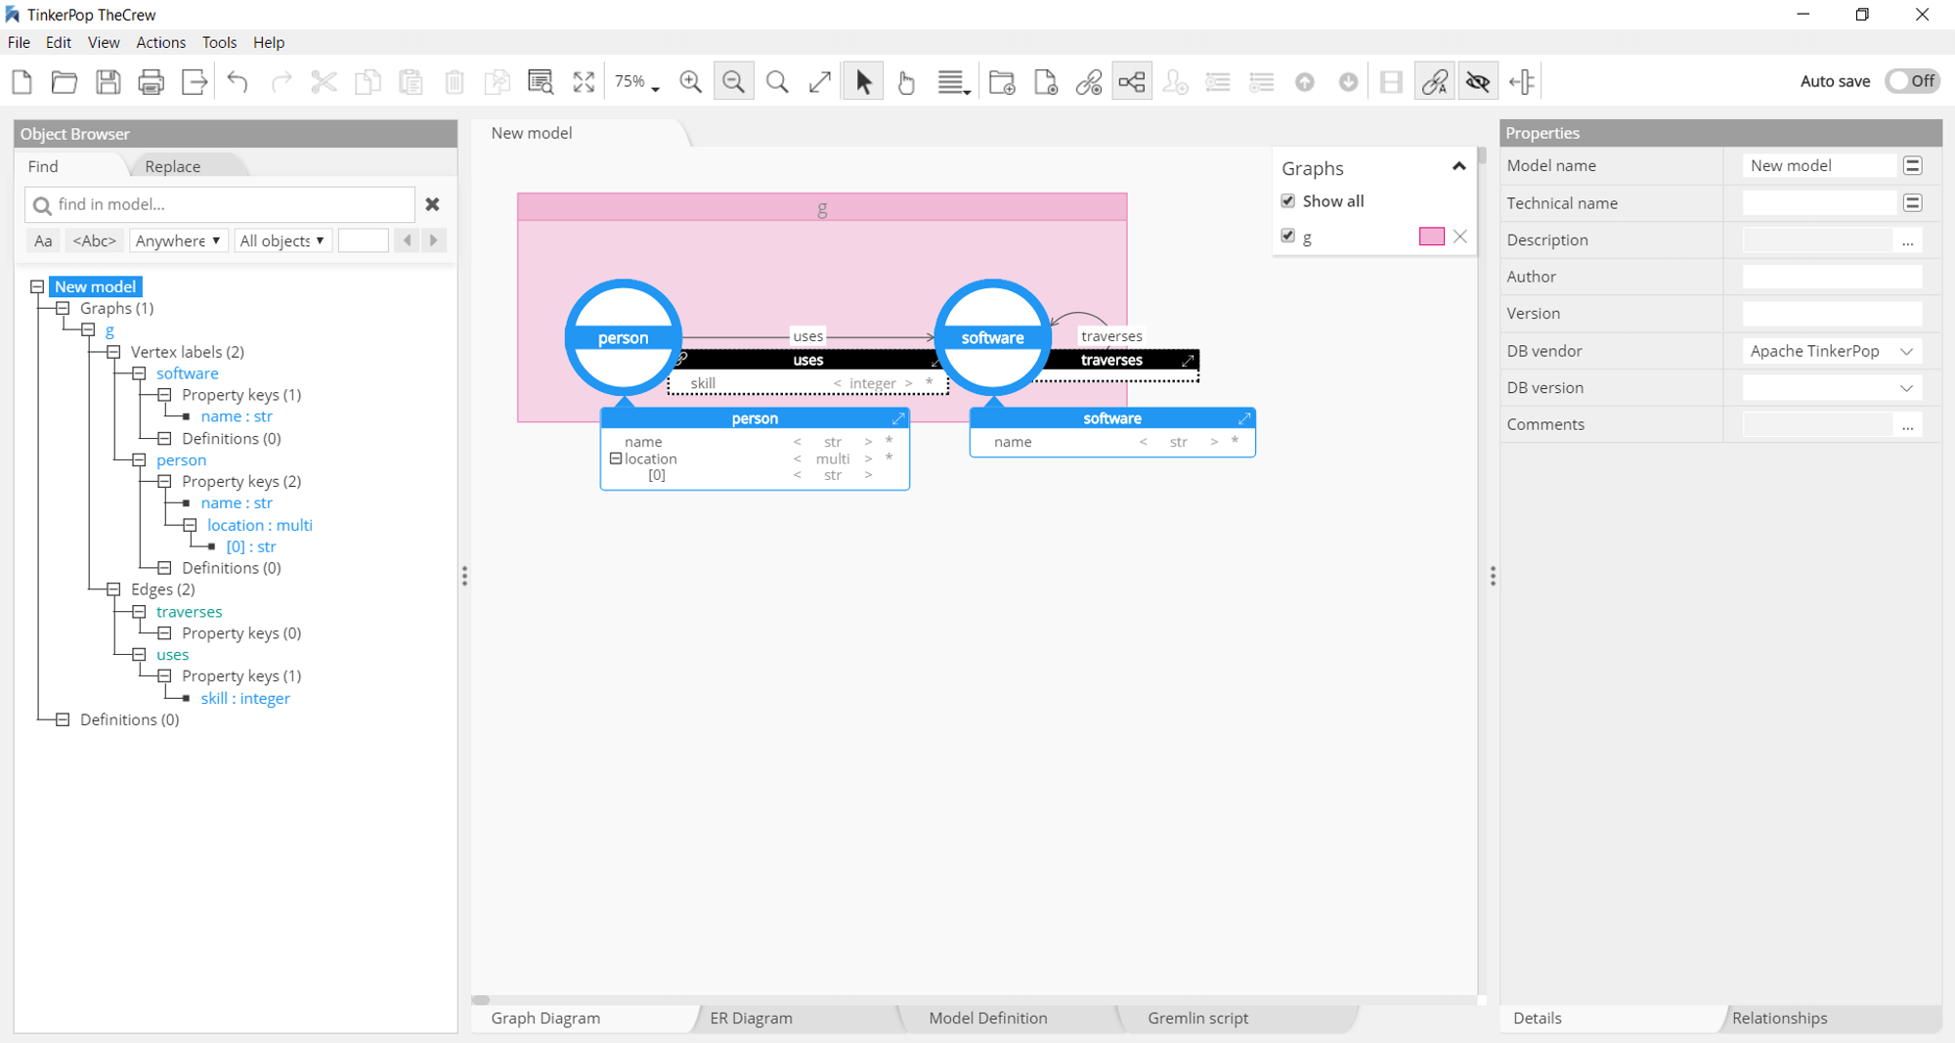Click the Description ellipsis button
The width and height of the screenshot is (1955, 1043).
[1907, 240]
